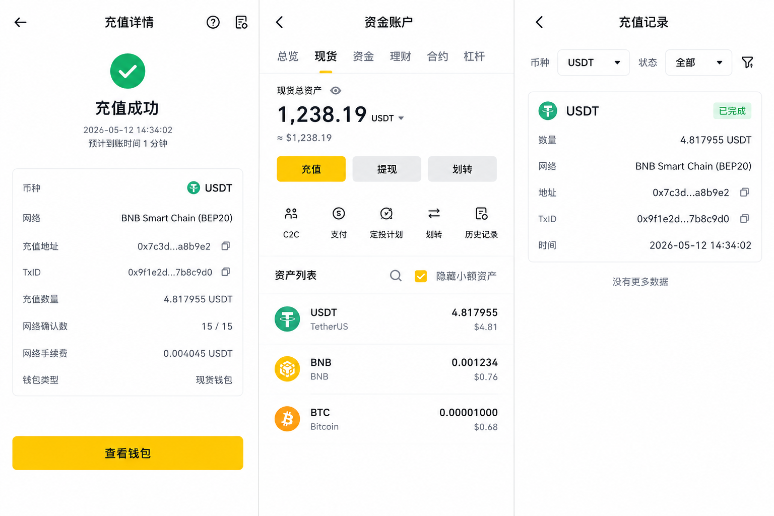Open the filter on 充值记录

(x=747, y=62)
